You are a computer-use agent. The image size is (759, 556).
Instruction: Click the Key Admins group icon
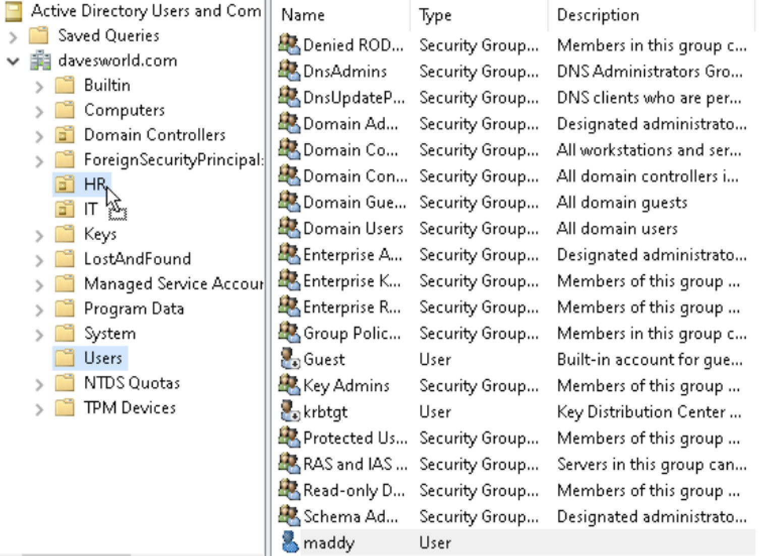coord(289,385)
